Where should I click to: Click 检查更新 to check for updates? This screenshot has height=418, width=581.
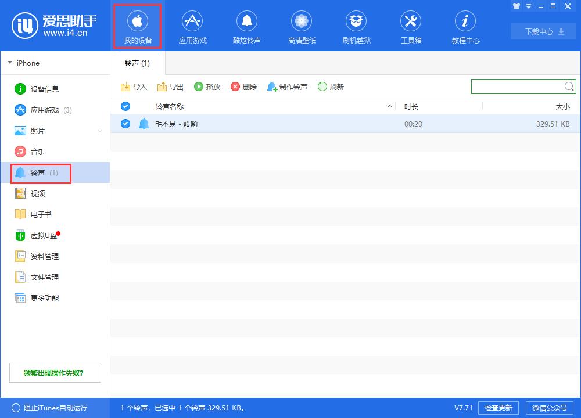coord(498,408)
